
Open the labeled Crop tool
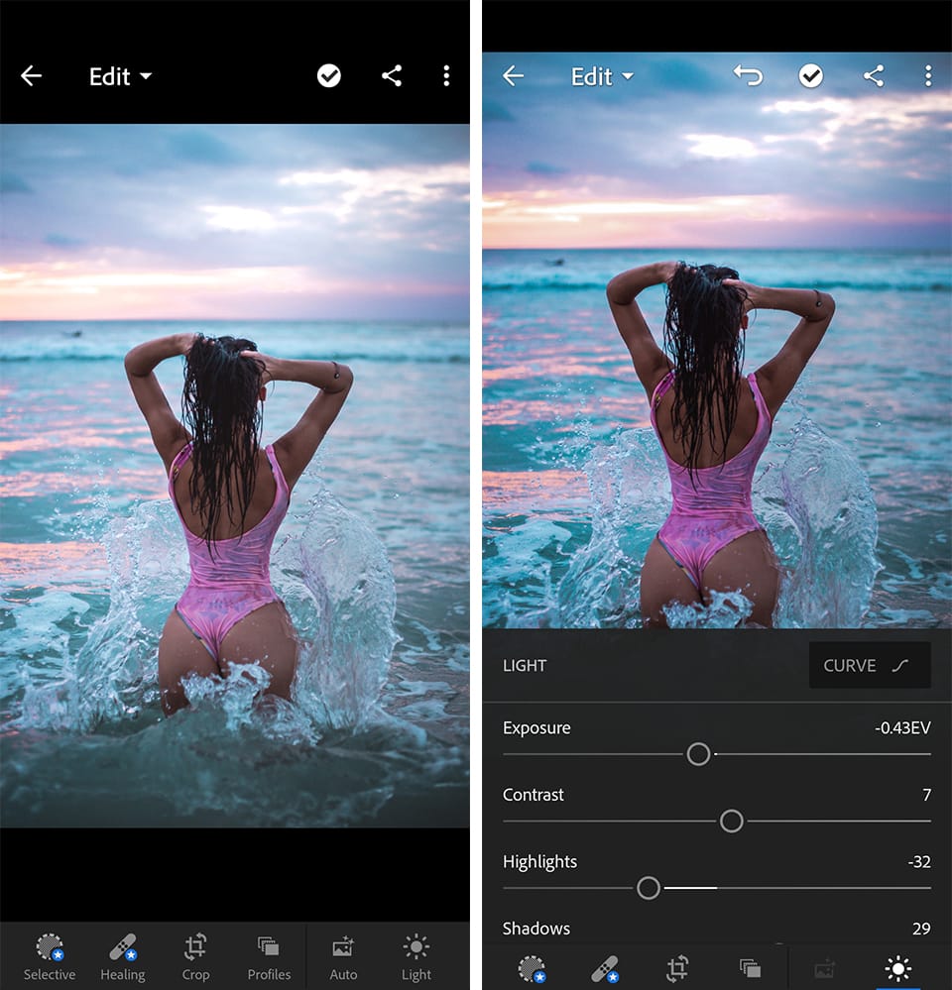point(195,956)
